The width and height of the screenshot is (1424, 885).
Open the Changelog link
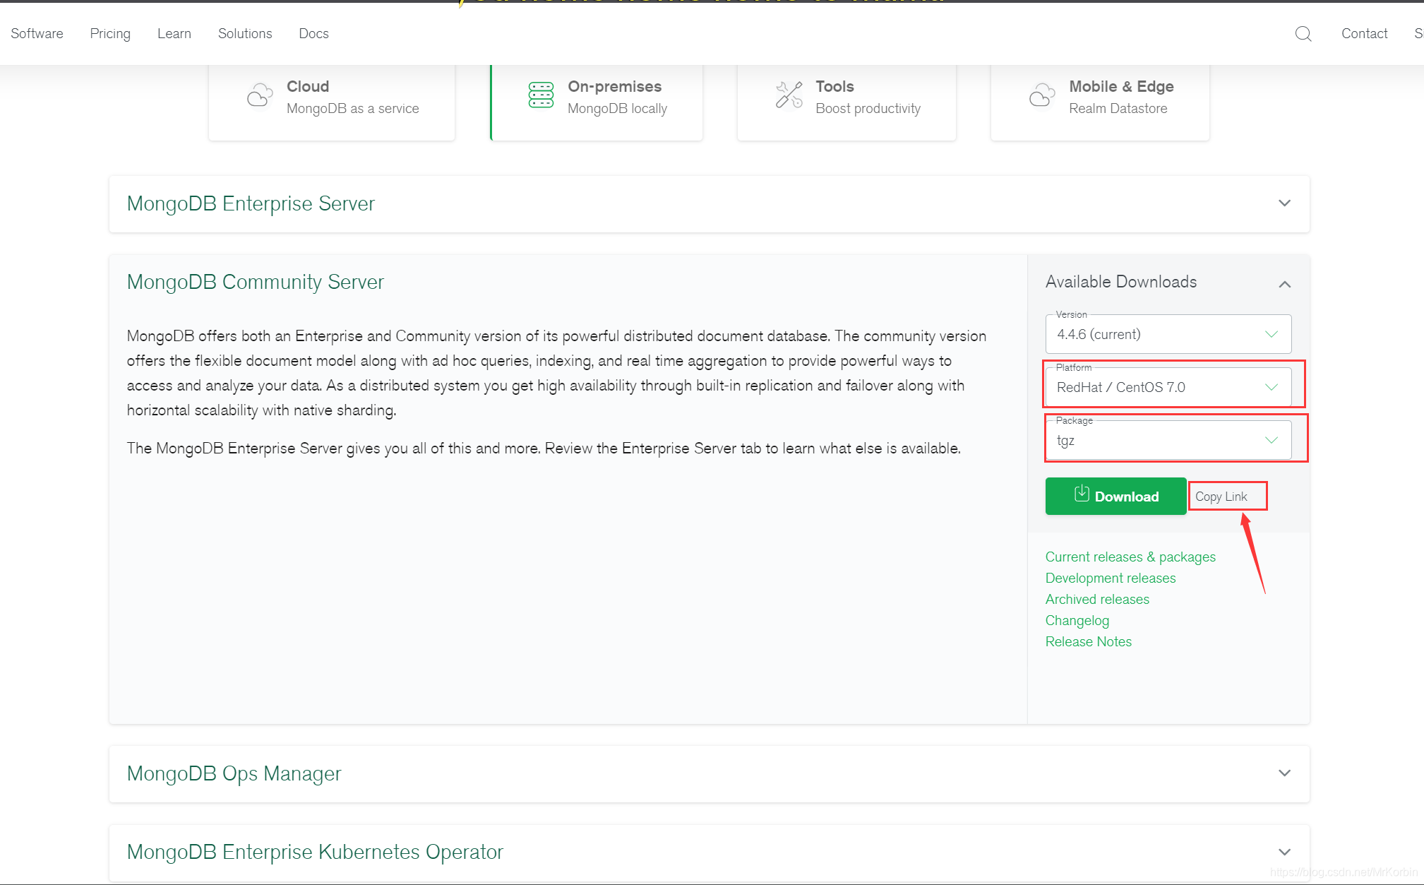coord(1077,620)
